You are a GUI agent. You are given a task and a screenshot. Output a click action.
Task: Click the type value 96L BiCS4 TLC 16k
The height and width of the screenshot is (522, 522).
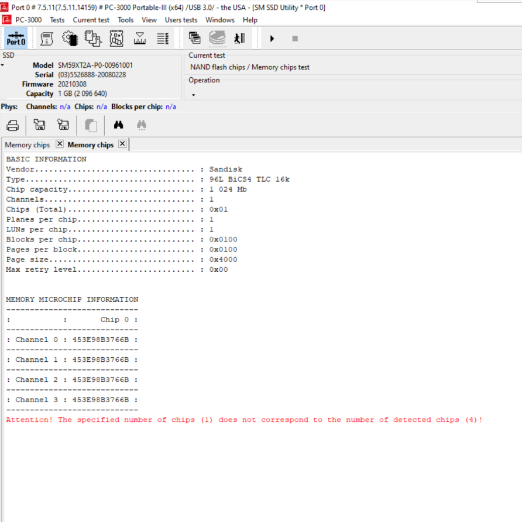[x=249, y=179]
